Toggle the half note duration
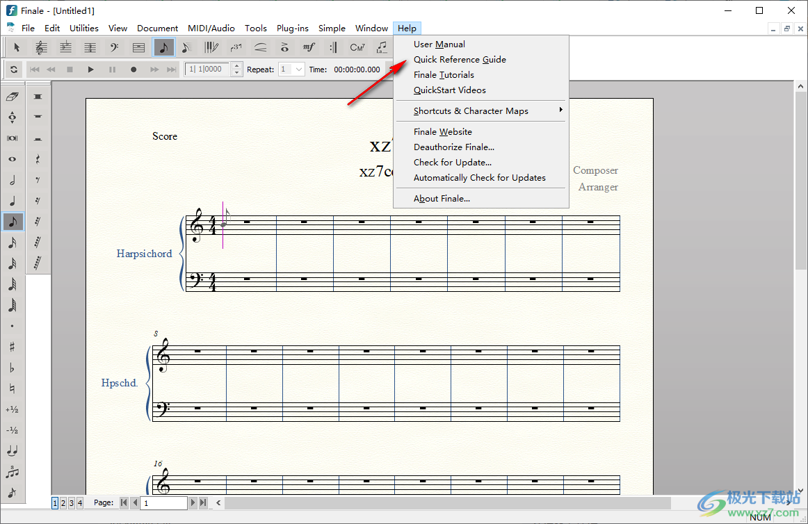Viewport: 808px width, 524px height. coord(12,180)
